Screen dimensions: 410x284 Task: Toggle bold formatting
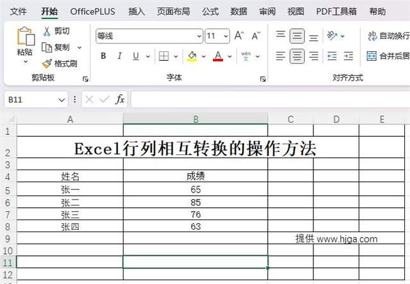104,56
